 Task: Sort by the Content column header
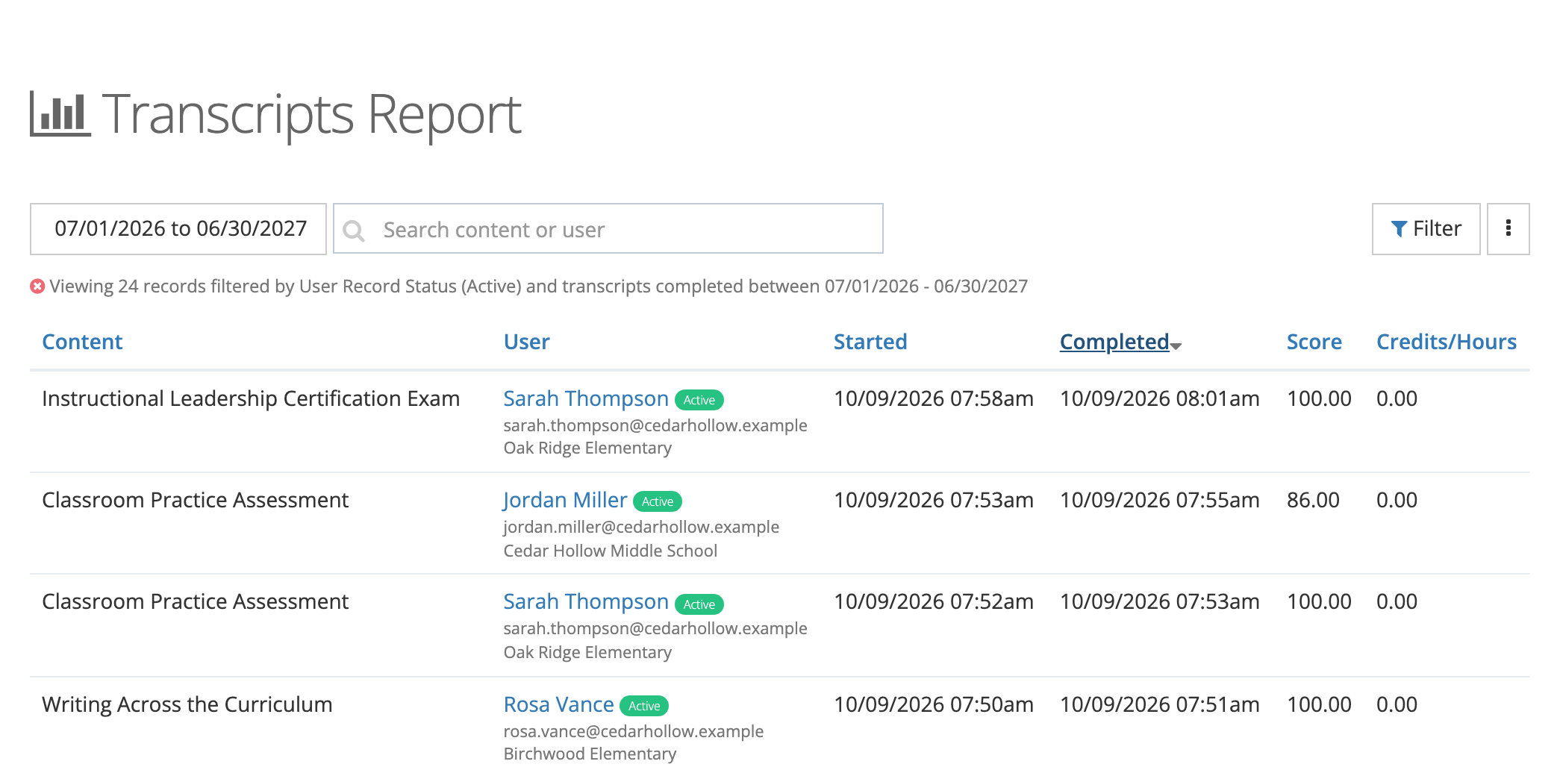coord(82,342)
